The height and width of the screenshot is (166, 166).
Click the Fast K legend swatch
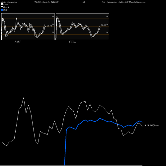click(2, 7)
